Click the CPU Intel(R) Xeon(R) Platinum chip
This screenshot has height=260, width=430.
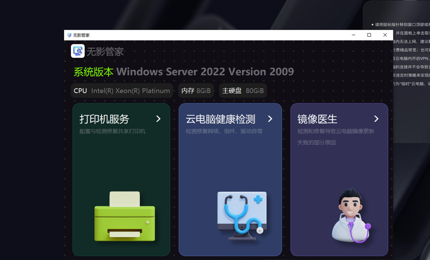(122, 91)
